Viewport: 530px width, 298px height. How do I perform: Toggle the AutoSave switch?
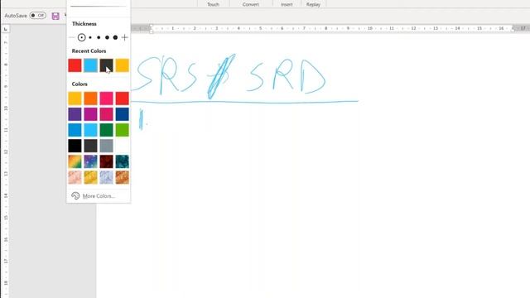tap(37, 16)
